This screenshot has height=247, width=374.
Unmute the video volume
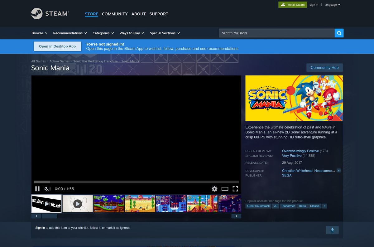pyautogui.click(x=47, y=189)
